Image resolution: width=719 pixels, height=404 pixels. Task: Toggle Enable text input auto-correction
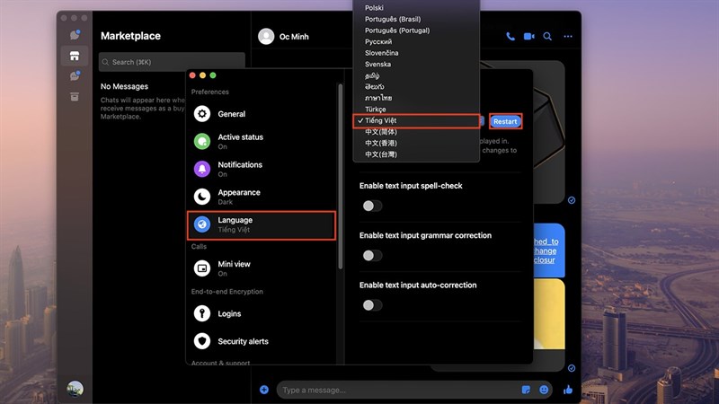371,305
